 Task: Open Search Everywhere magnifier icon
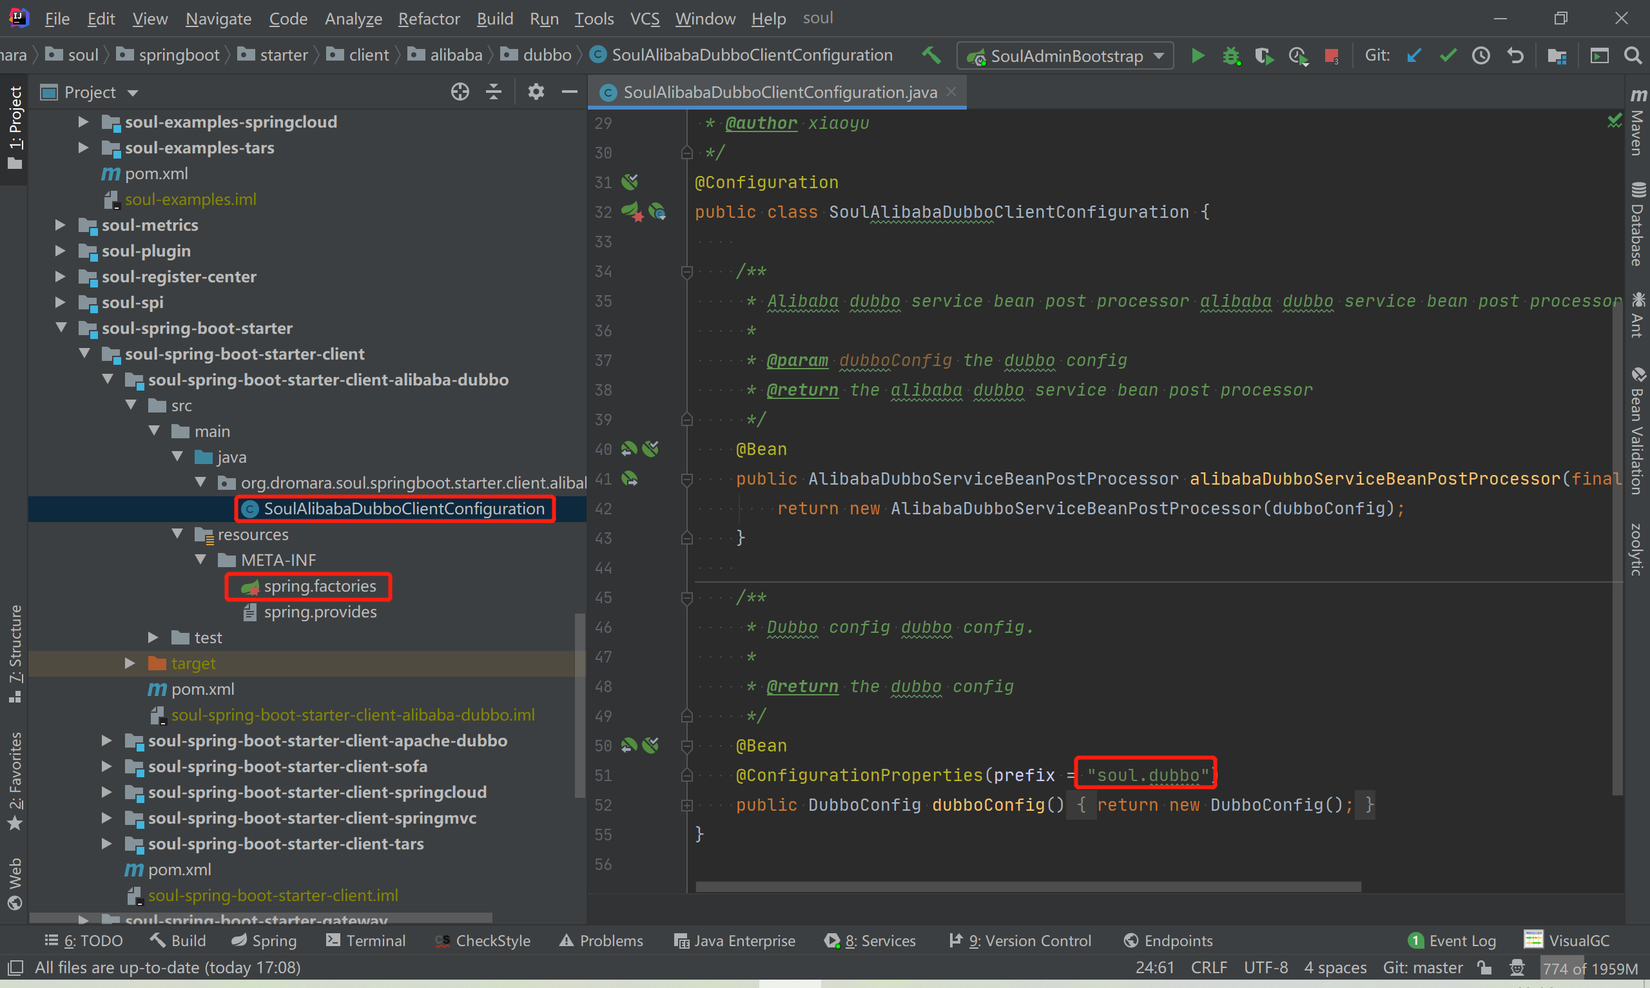coord(1633,55)
